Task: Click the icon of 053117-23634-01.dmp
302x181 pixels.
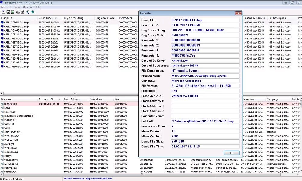Action: (x=2, y=23)
